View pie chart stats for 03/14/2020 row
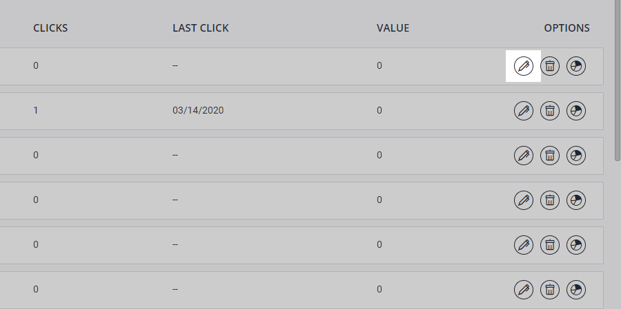Viewport: 621px width, 309px height. click(576, 111)
